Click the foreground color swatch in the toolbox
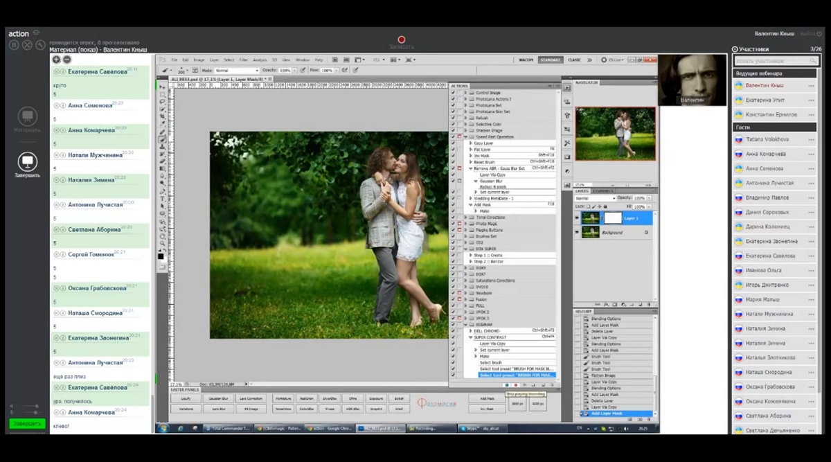 (161, 256)
